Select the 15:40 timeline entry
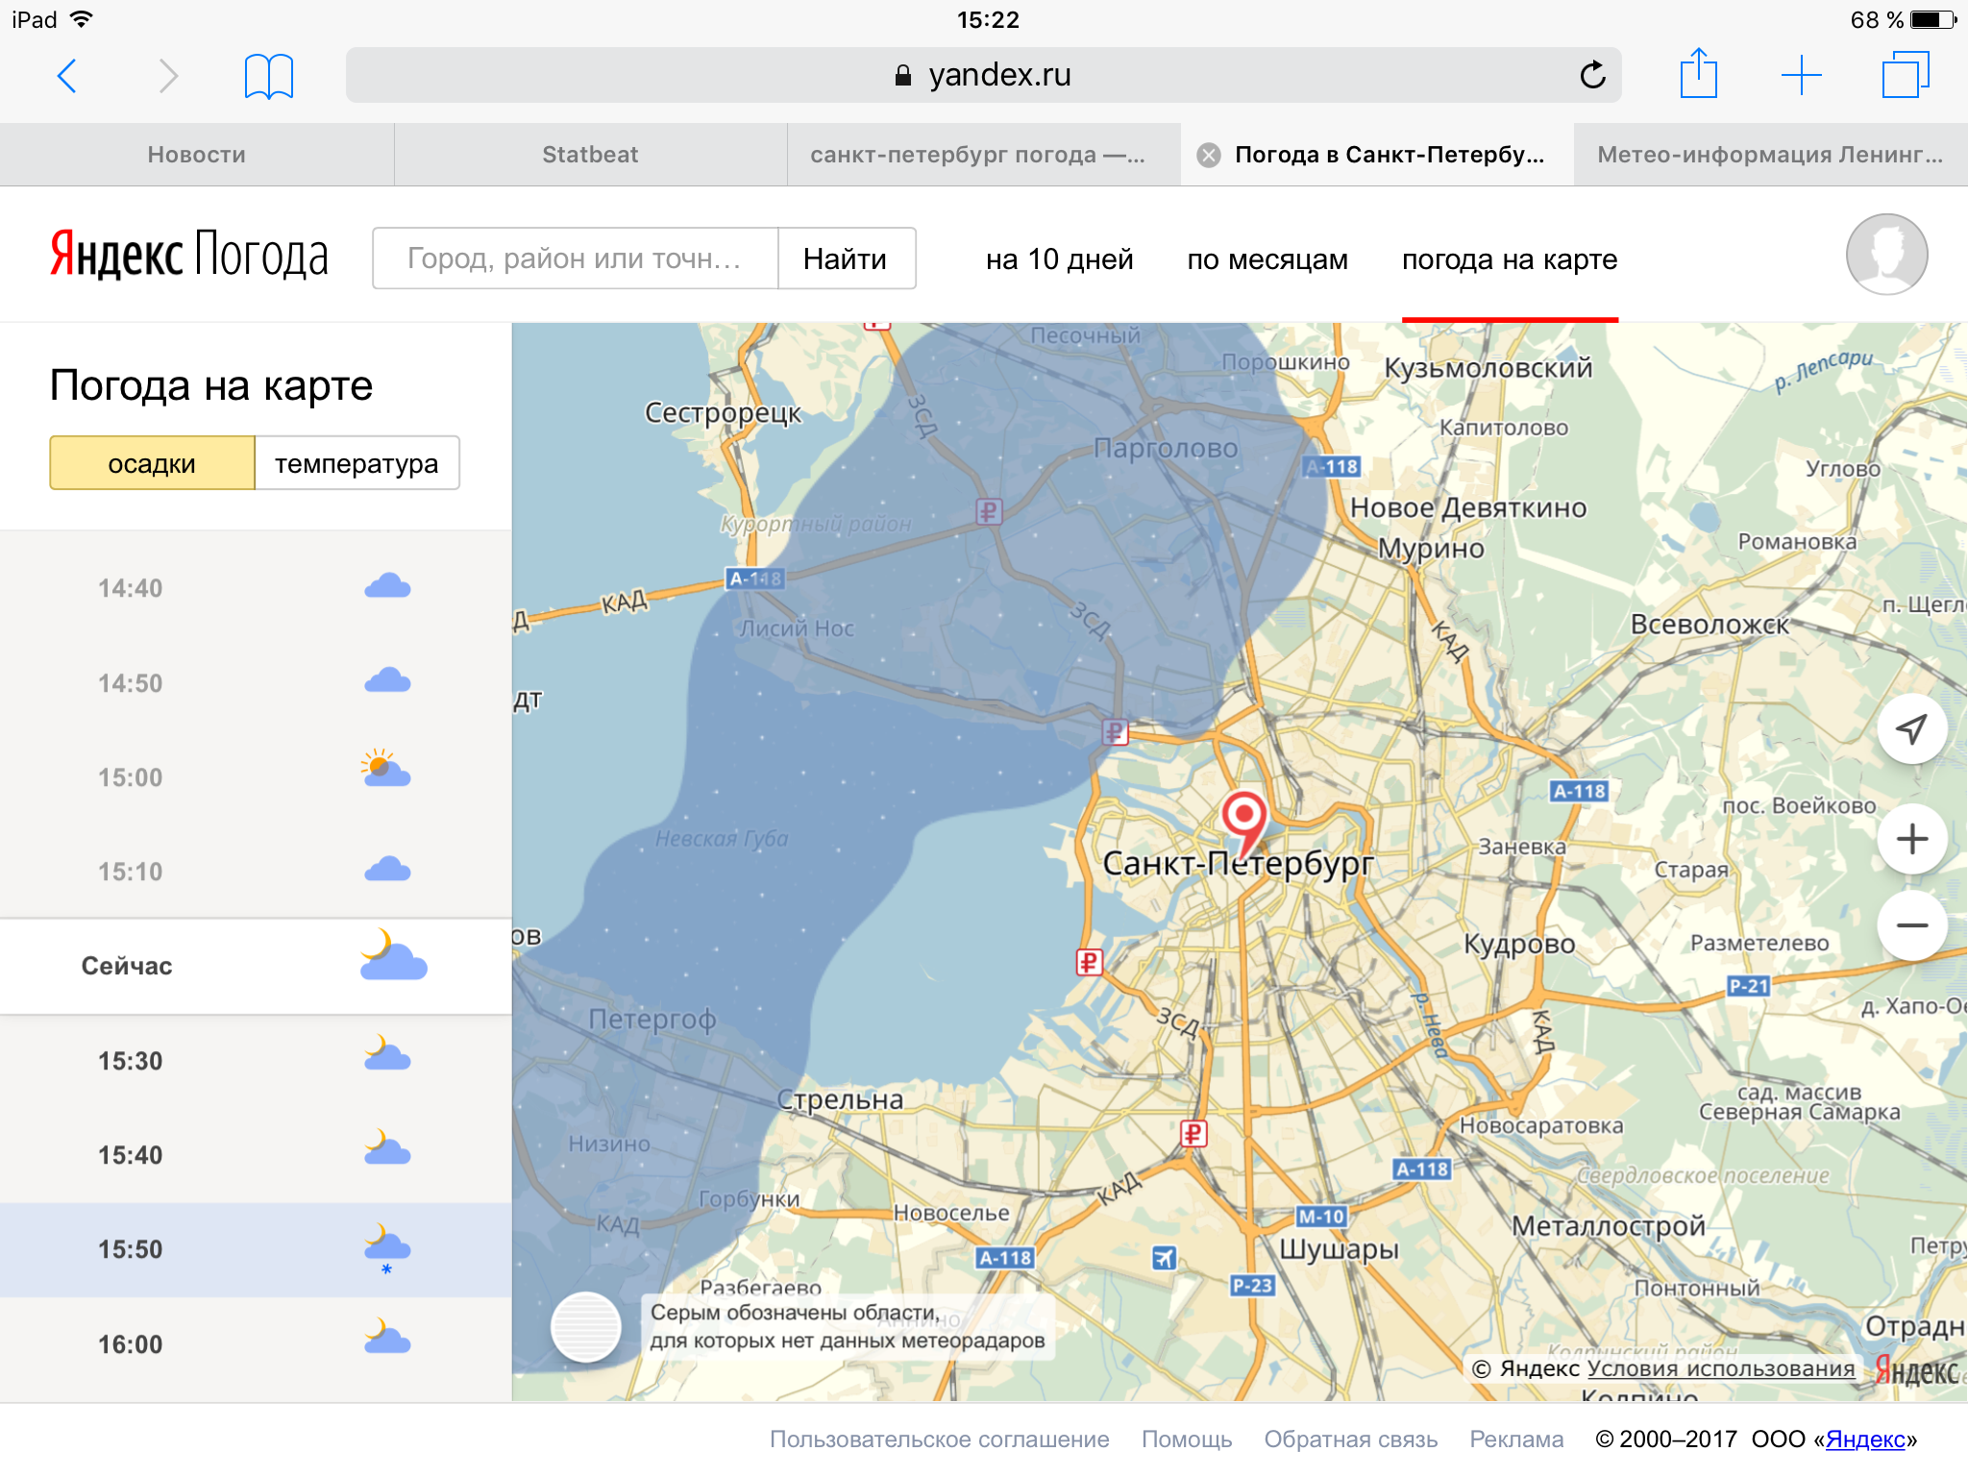 [256, 1154]
